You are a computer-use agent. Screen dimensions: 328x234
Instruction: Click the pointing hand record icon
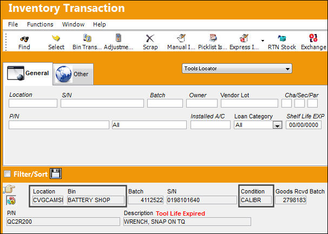[x=9, y=189]
